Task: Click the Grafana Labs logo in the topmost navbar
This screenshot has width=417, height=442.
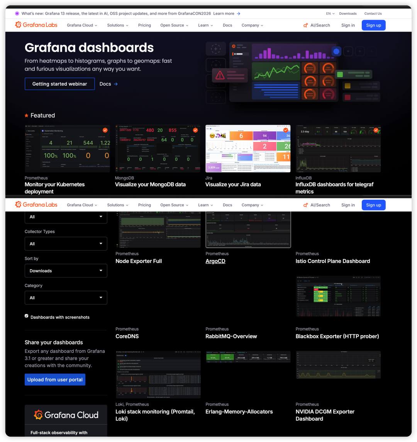Action: coord(36,25)
